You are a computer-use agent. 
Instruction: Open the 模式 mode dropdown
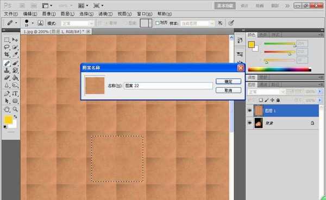tap(77, 23)
